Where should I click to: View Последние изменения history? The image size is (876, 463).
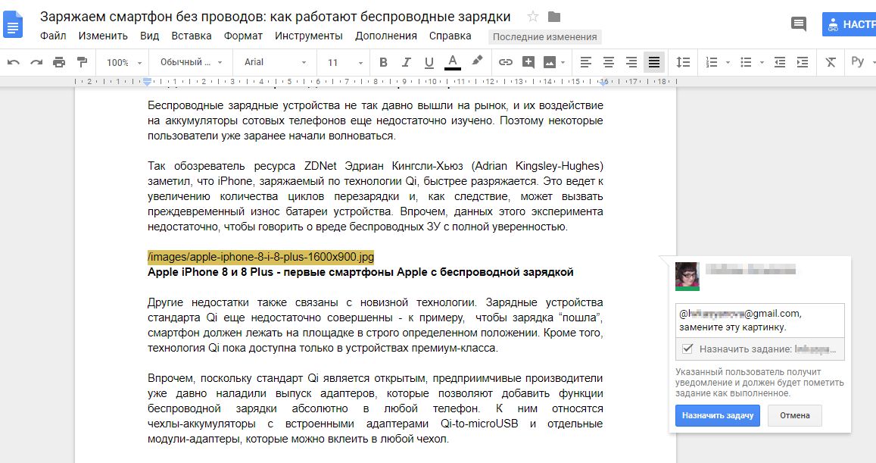click(544, 37)
